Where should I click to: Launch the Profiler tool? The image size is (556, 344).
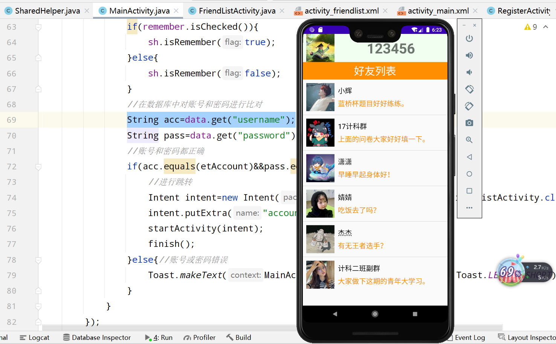pos(199,337)
